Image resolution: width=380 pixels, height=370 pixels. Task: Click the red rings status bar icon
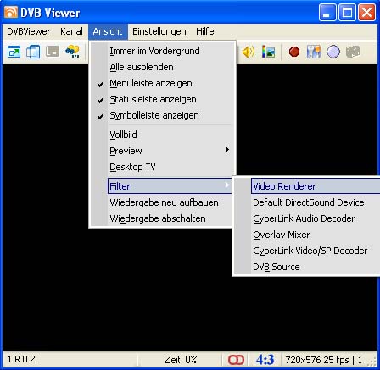click(x=236, y=360)
